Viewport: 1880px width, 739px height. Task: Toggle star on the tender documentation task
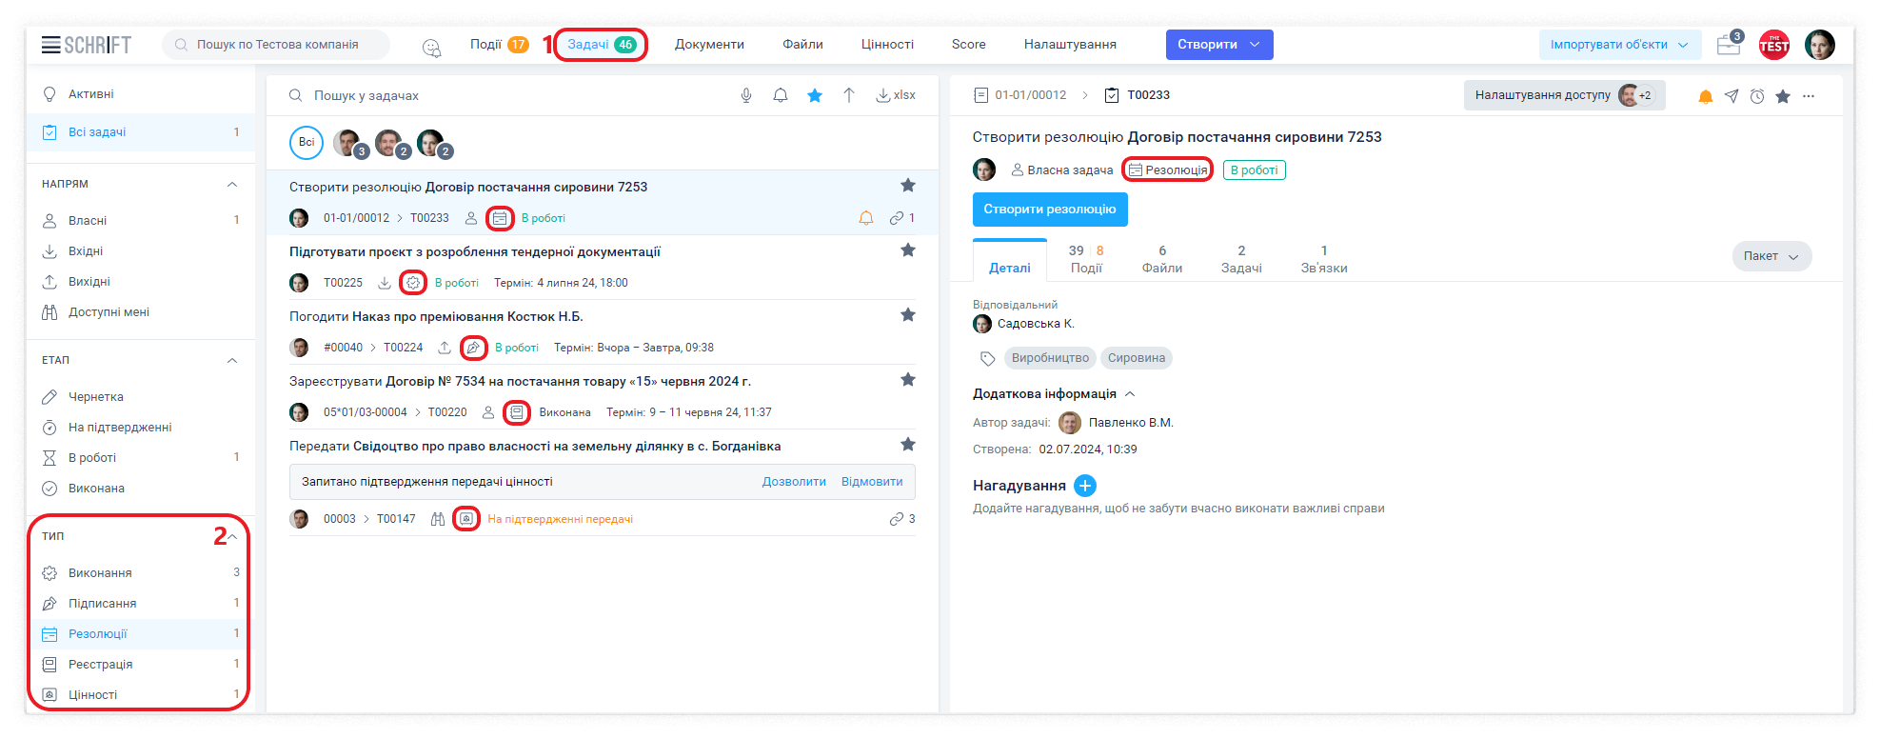[x=907, y=250]
